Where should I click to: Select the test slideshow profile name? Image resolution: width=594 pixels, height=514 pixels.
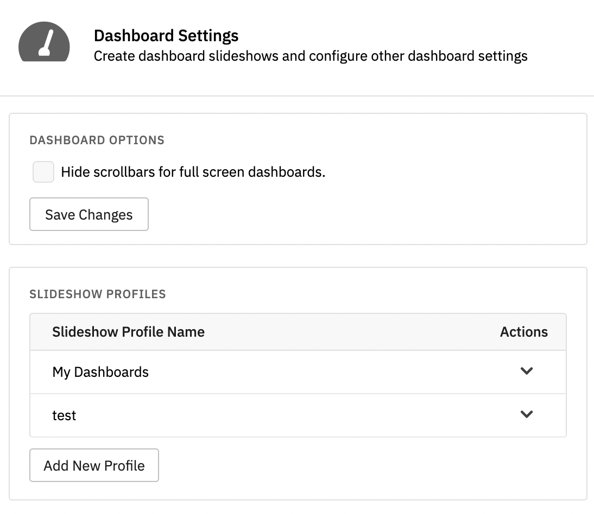point(64,415)
